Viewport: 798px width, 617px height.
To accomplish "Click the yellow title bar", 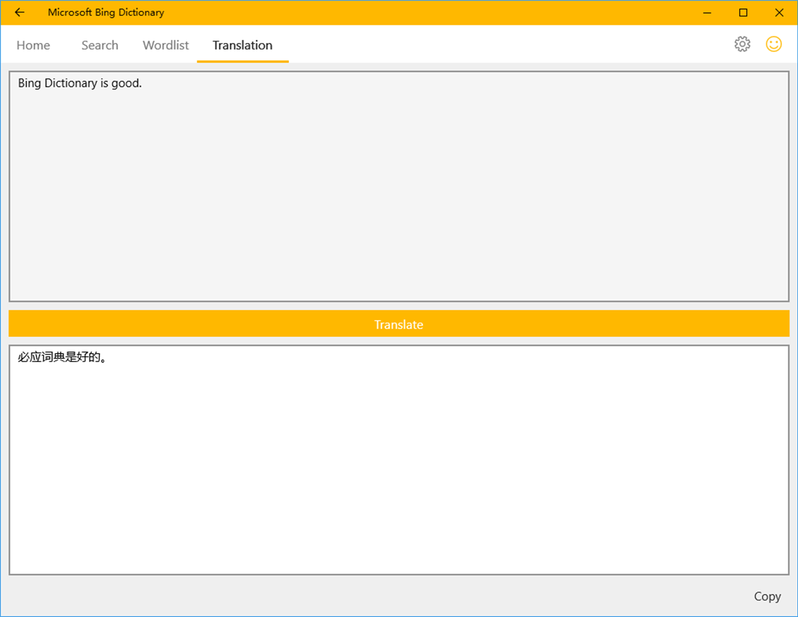I will (400, 12).
